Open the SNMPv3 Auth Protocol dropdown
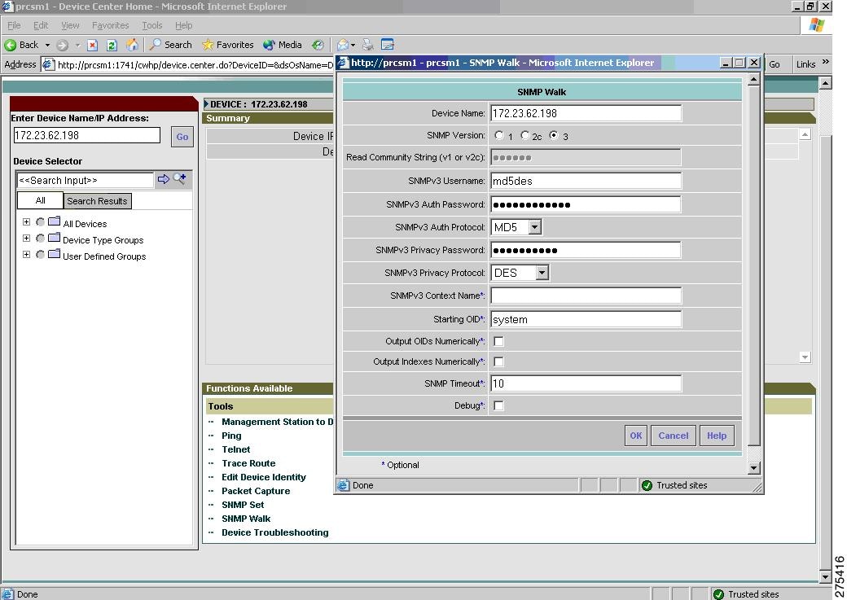This screenshot has width=847, height=600. pos(535,227)
